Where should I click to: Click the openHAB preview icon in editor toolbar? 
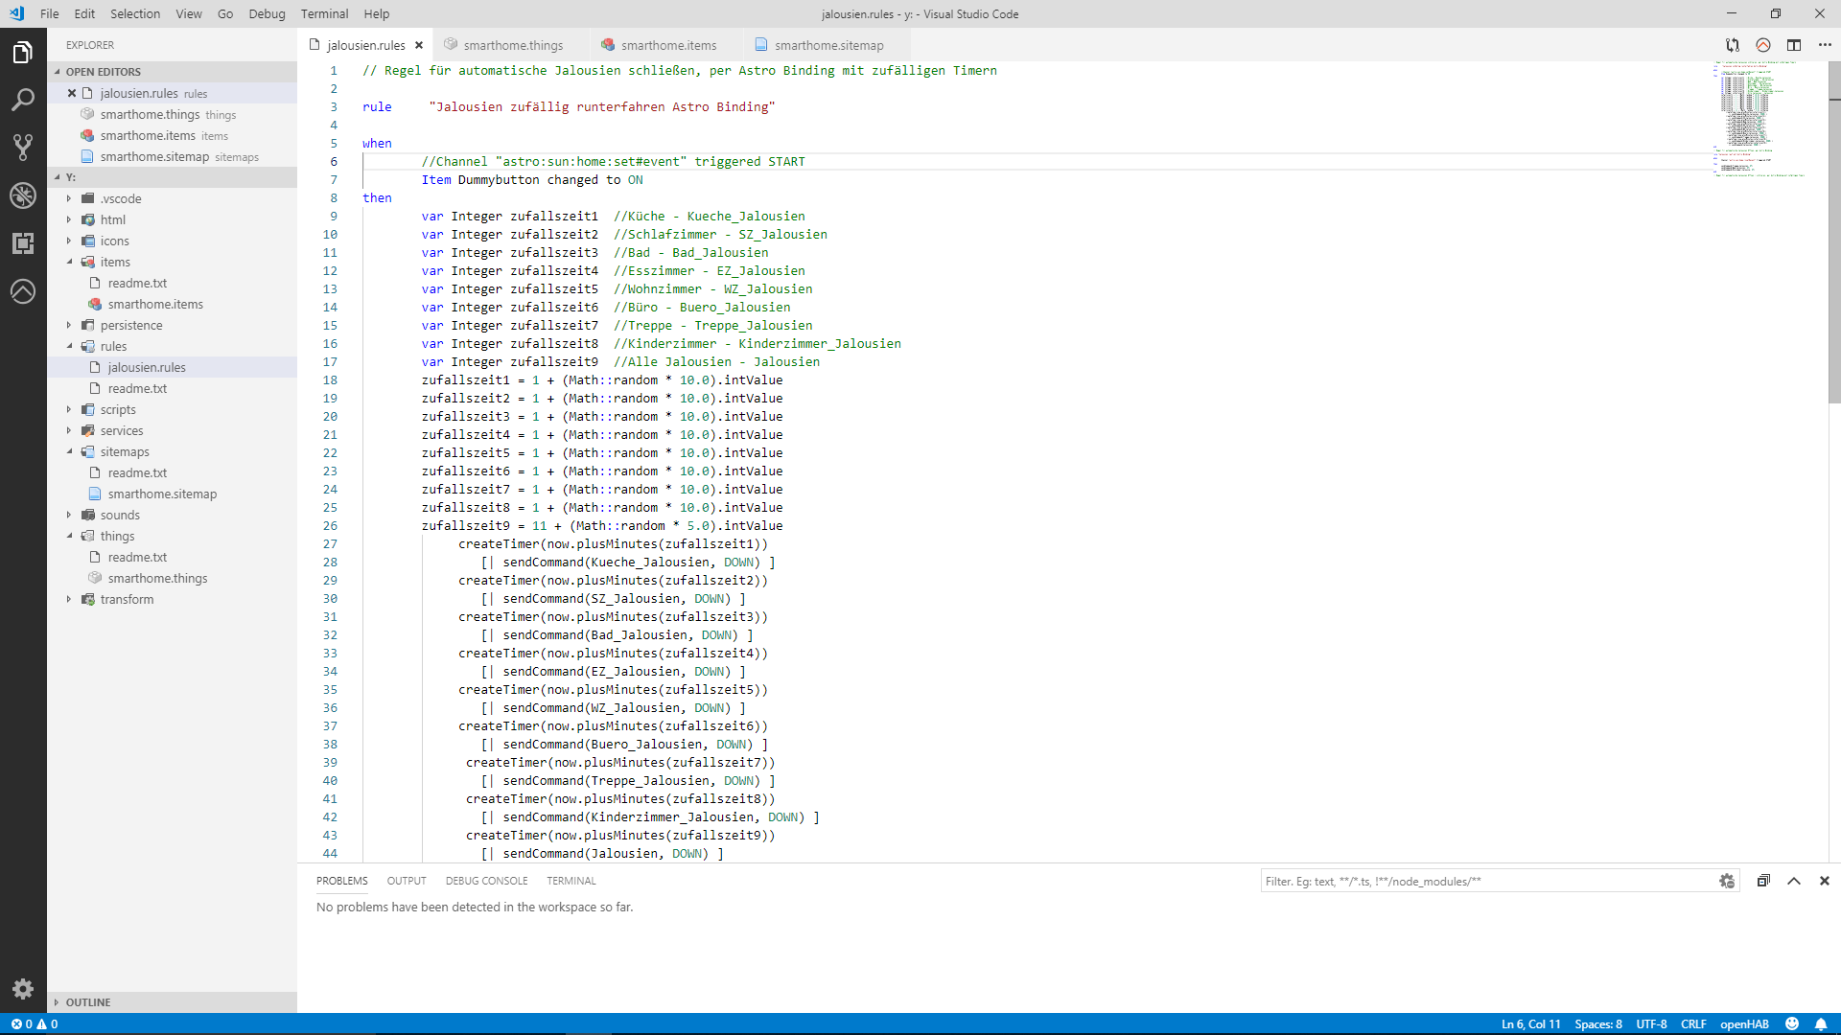click(x=1763, y=45)
